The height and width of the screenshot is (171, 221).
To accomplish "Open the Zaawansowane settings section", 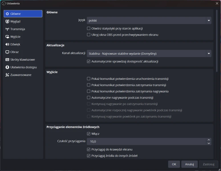I will (x=21, y=75).
